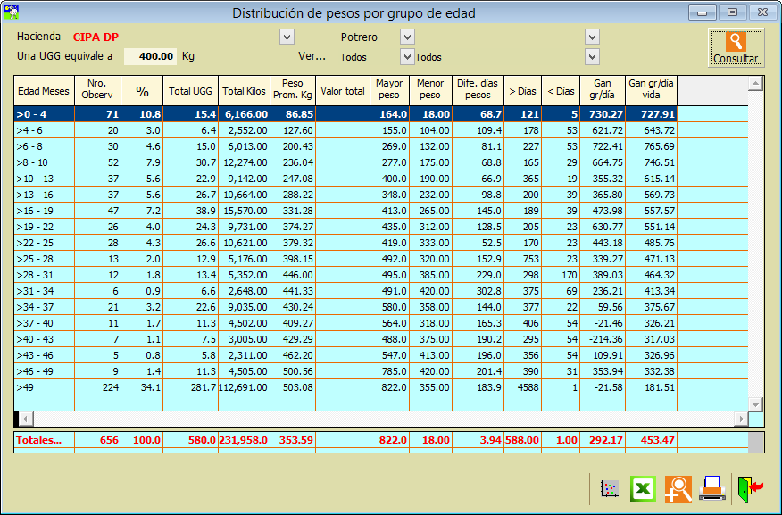Open the Potrero dropdown list
This screenshot has width=782, height=515.
407,37
